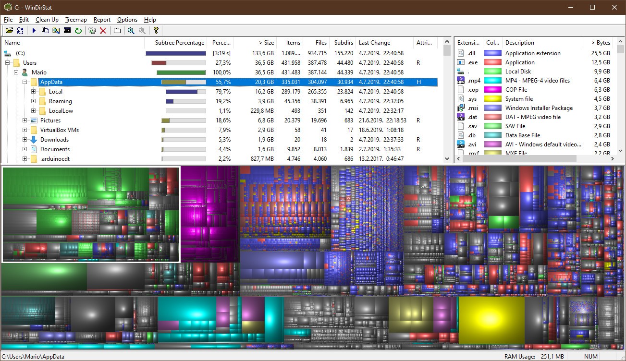
Task: Click the .exe file type icon
Action: click(461, 62)
